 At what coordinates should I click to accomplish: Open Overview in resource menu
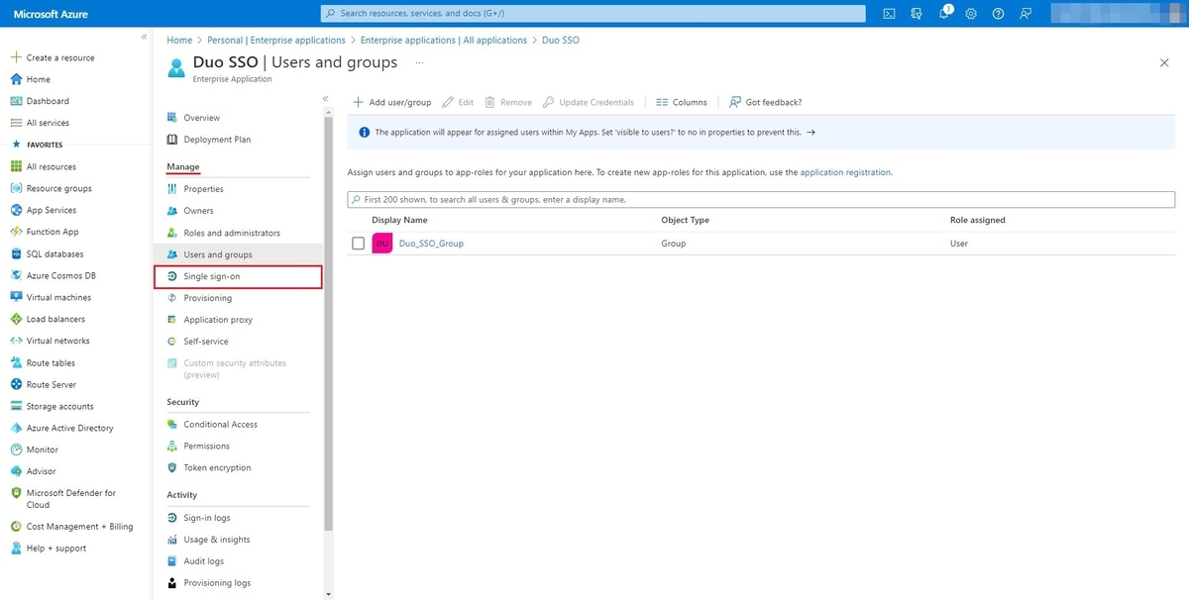(x=201, y=118)
